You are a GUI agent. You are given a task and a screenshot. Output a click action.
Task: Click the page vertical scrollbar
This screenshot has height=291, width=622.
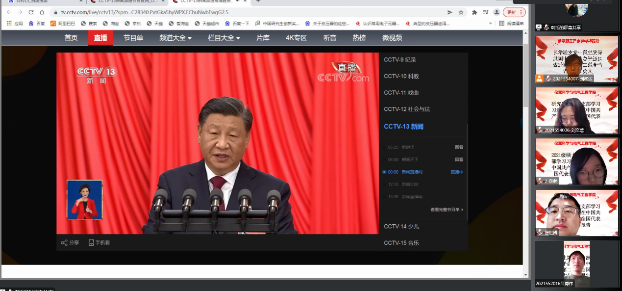526,147
